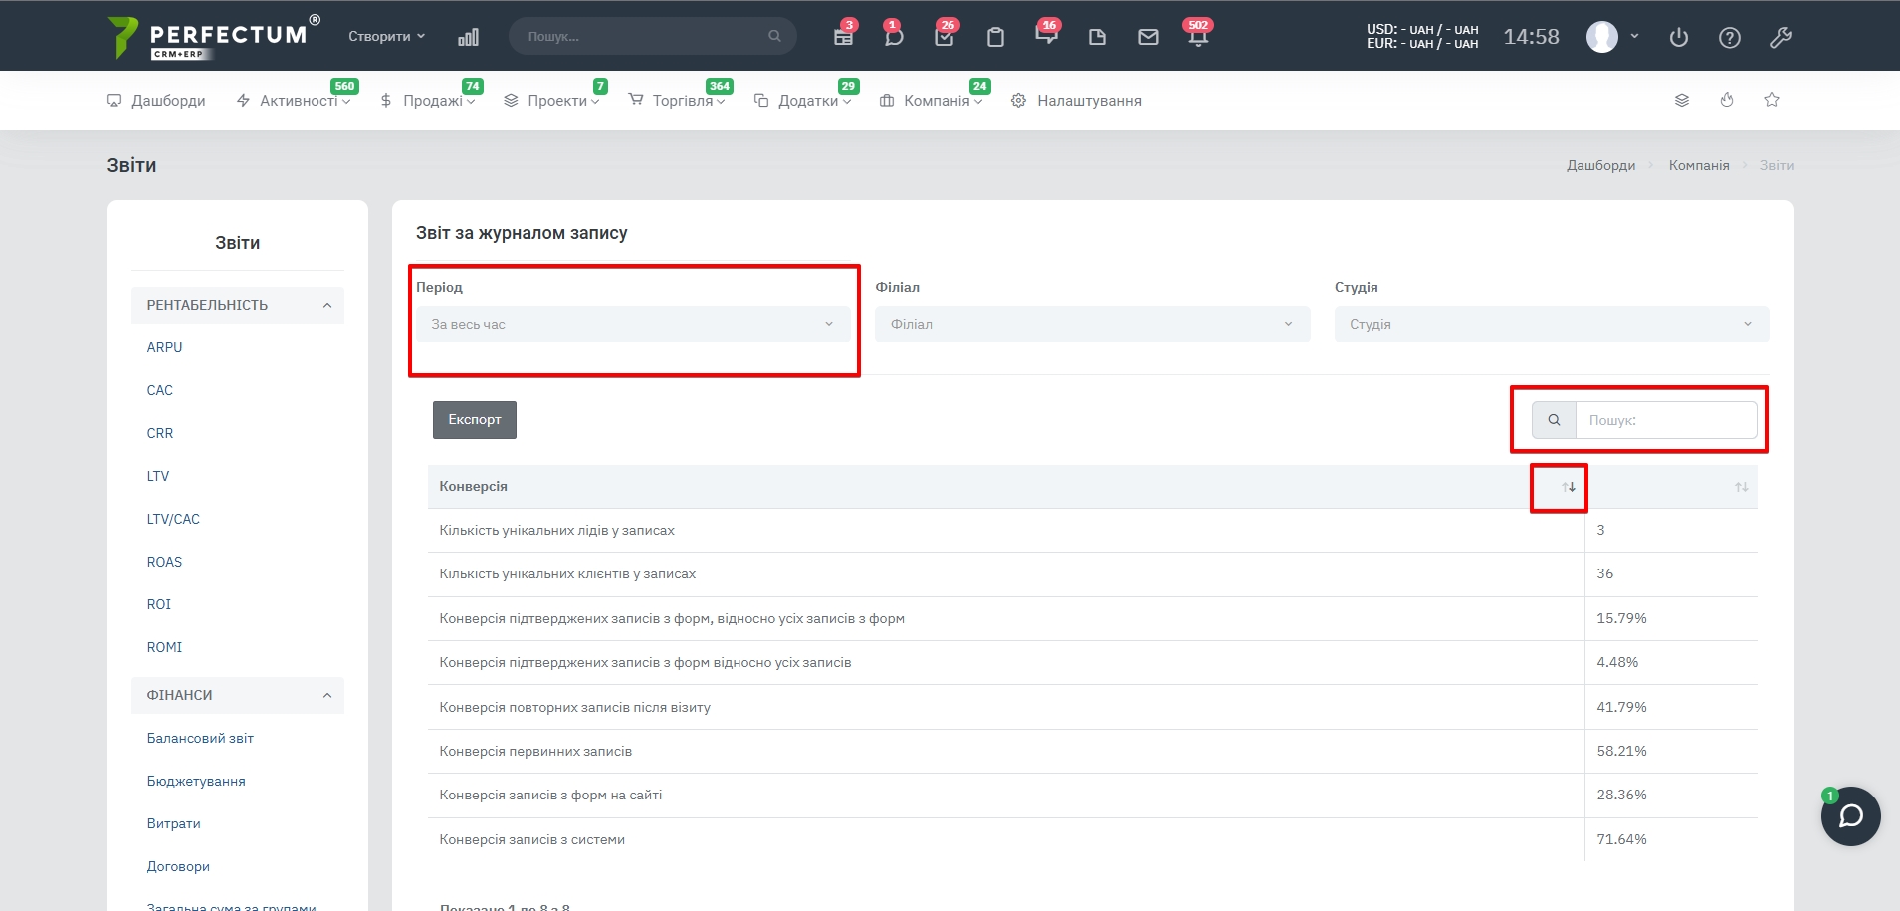Open the mail envelope icon

click(x=1148, y=37)
